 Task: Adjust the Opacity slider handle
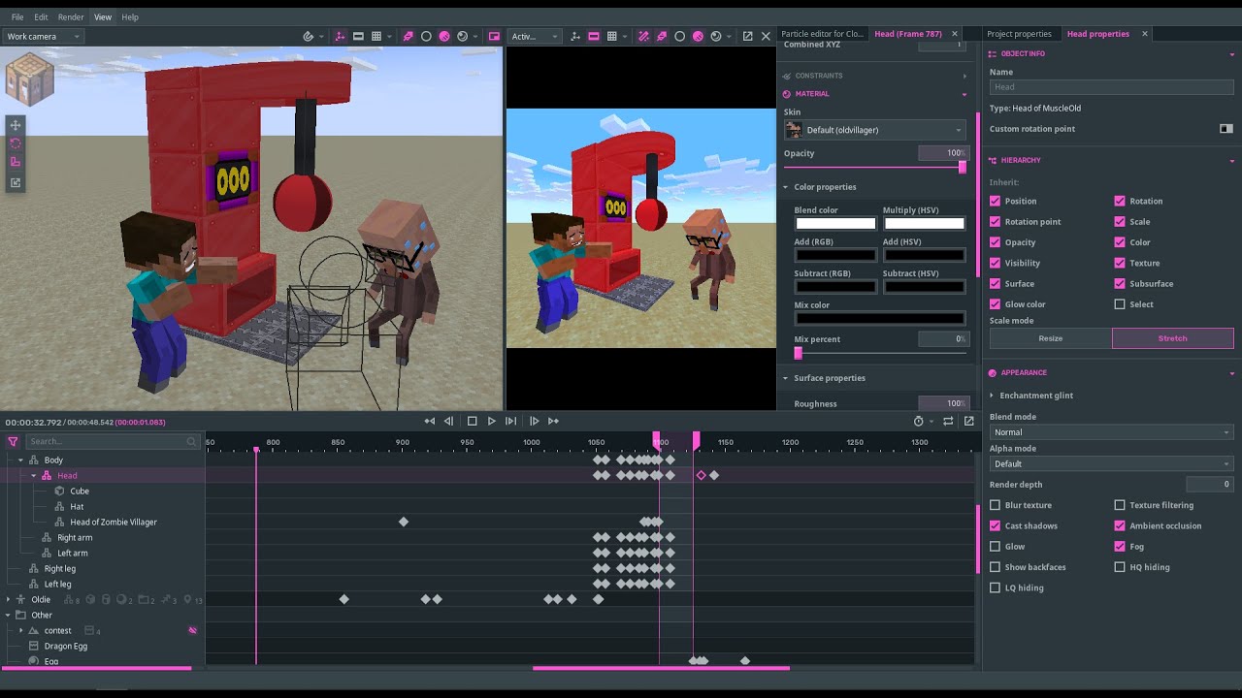coord(963,167)
